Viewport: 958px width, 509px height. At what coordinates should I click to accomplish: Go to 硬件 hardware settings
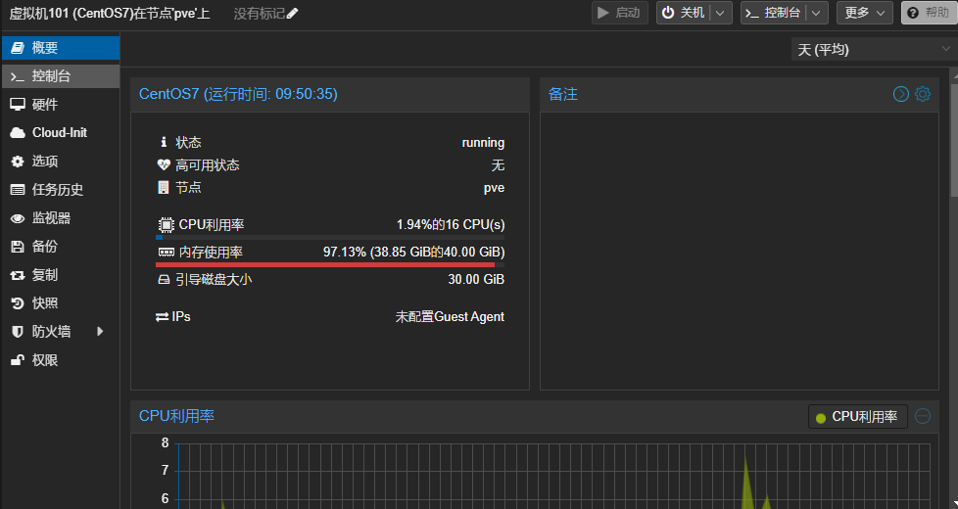(x=61, y=105)
